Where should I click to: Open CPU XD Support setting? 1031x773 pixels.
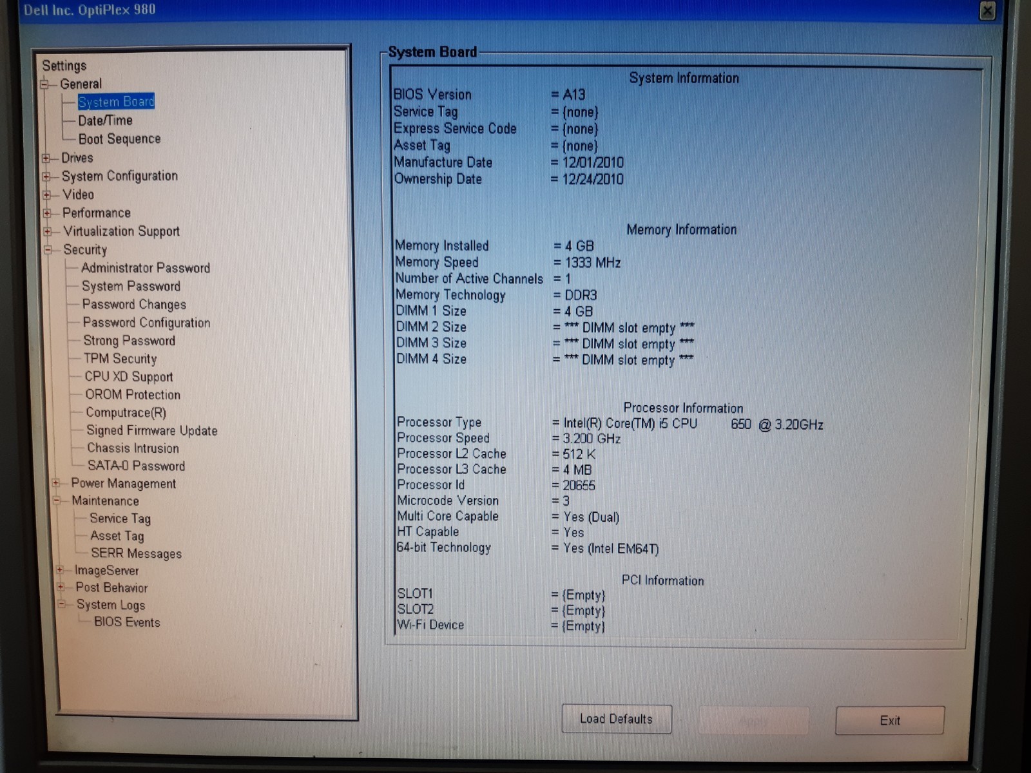click(x=129, y=377)
